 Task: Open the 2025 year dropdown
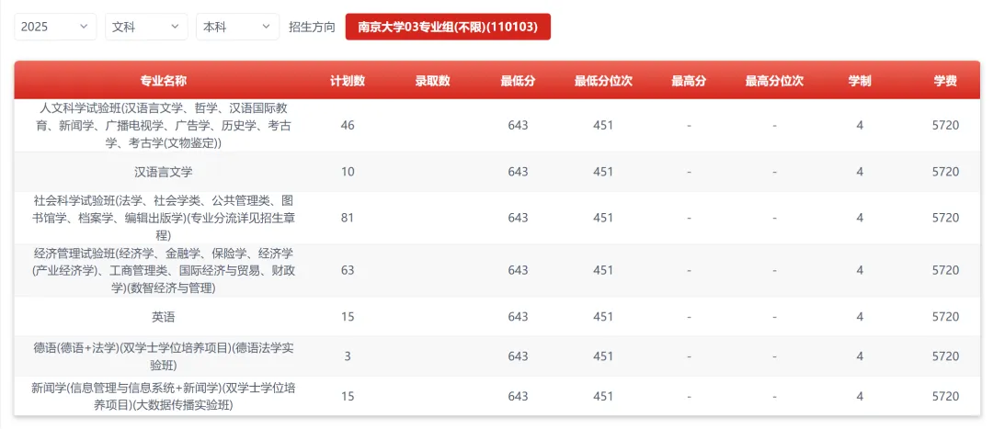tap(55, 28)
